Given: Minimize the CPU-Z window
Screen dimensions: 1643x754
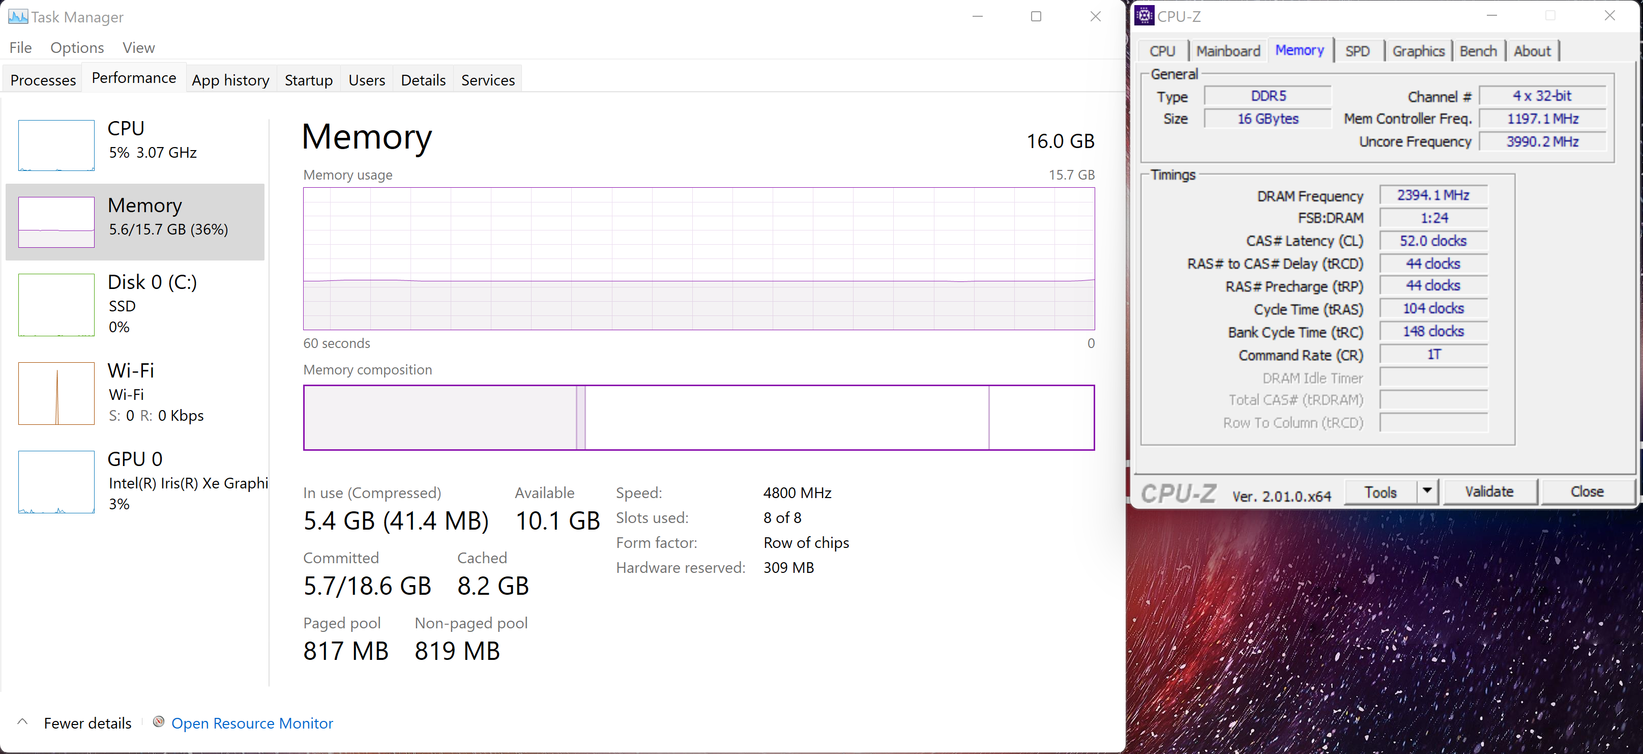Looking at the screenshot, I should [1491, 15].
